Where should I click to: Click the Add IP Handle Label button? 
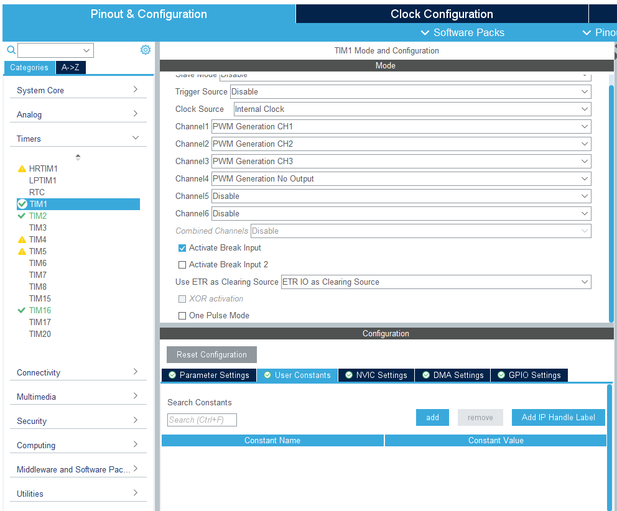pyautogui.click(x=558, y=417)
